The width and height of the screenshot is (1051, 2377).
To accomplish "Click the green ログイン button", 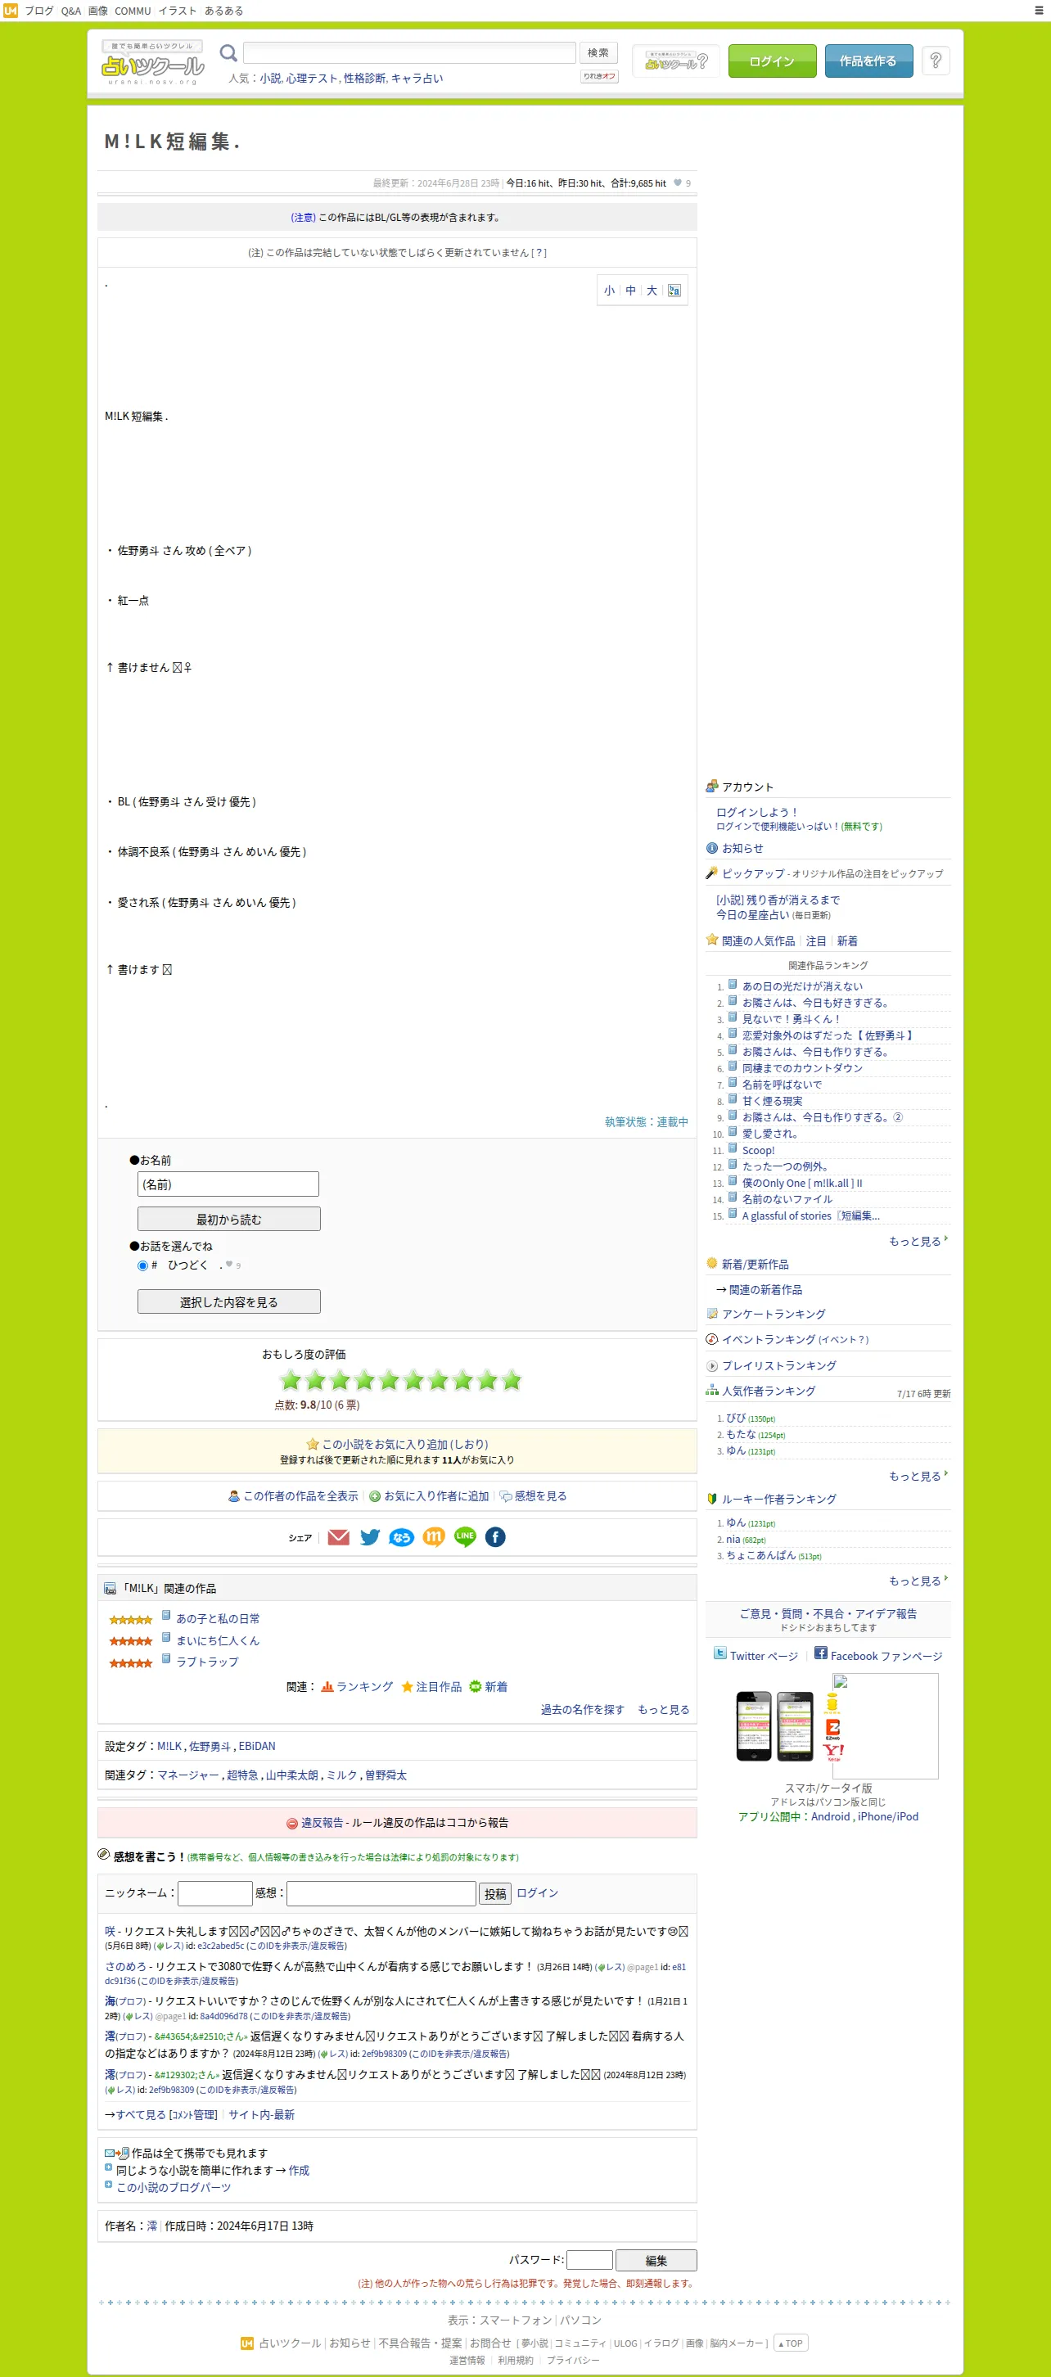I will (x=773, y=61).
